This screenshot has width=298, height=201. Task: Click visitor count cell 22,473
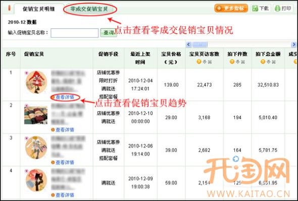(x=204, y=85)
